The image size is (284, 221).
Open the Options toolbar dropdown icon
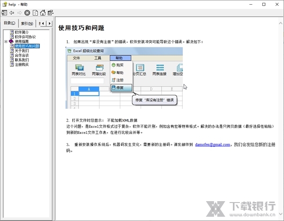point(51,13)
